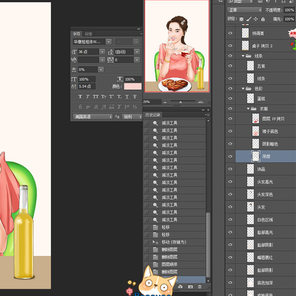Open the text 颜色 swatch
Image resolution: width=296 pixels, height=296 pixels.
pyautogui.click(x=133, y=86)
